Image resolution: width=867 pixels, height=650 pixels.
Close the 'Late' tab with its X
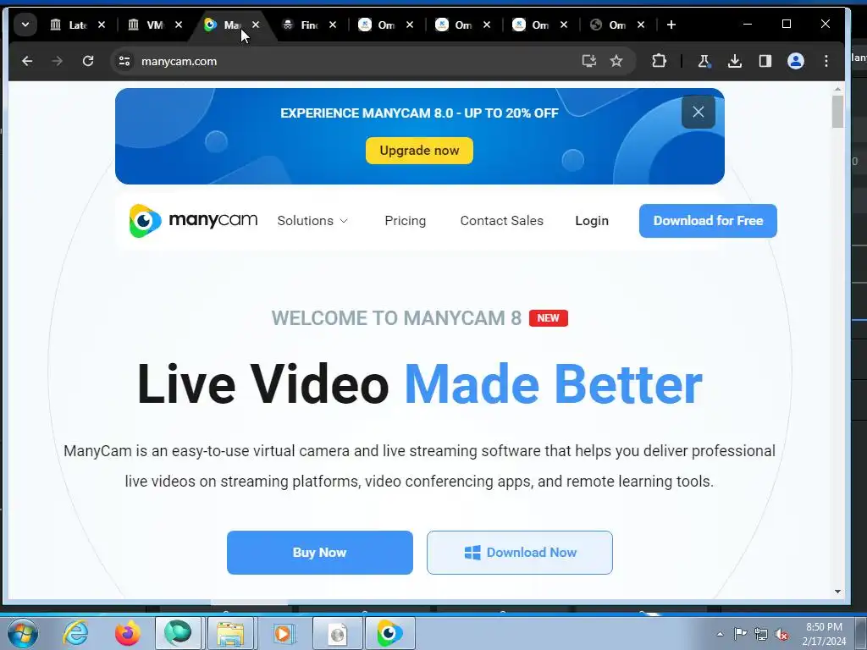click(x=102, y=25)
